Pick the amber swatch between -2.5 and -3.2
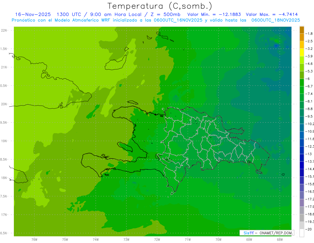314x243 pixels. click(302, 45)
